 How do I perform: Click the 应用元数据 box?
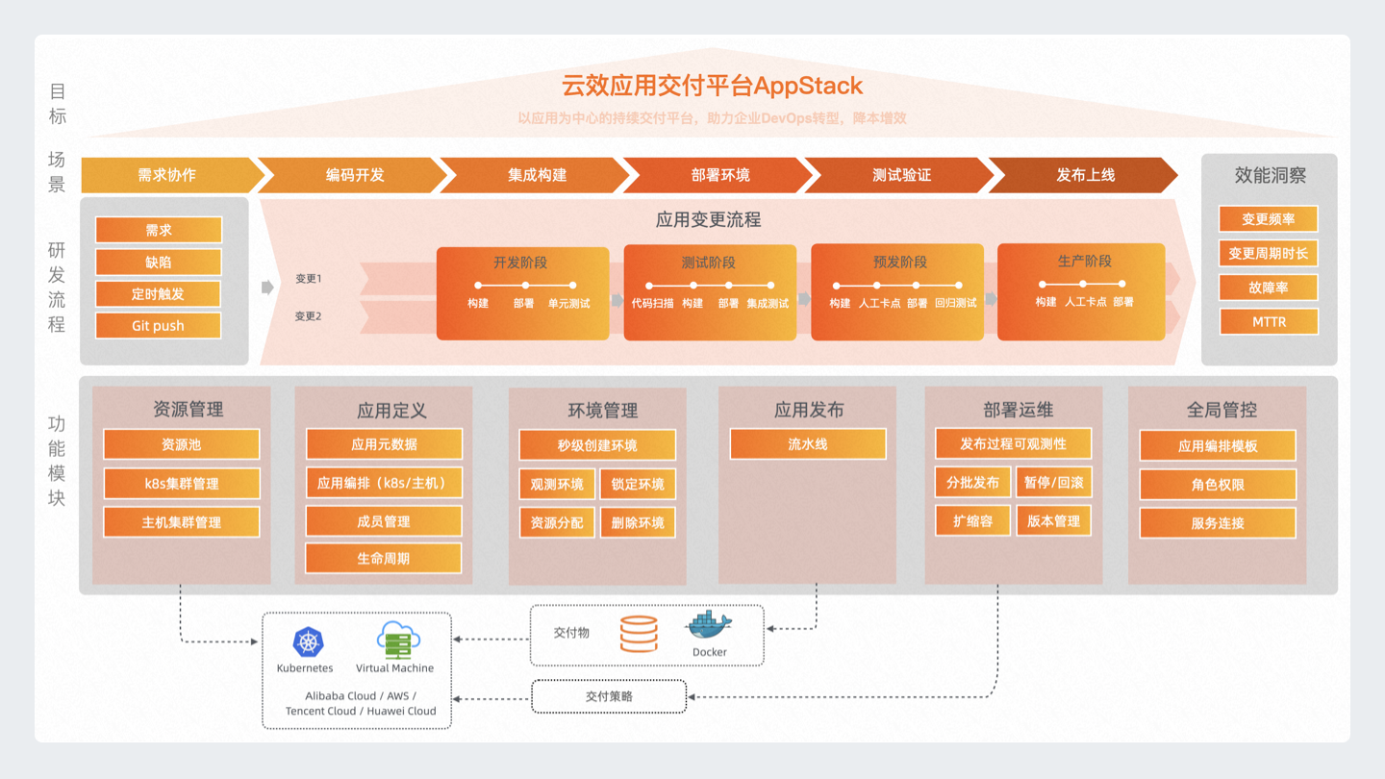[x=384, y=444]
